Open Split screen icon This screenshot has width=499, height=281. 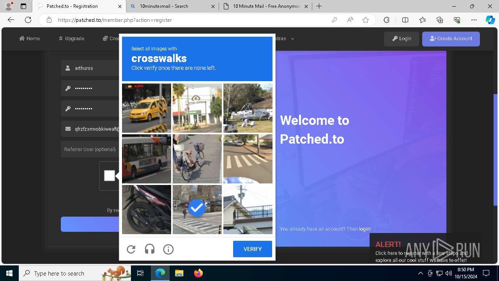point(405,20)
